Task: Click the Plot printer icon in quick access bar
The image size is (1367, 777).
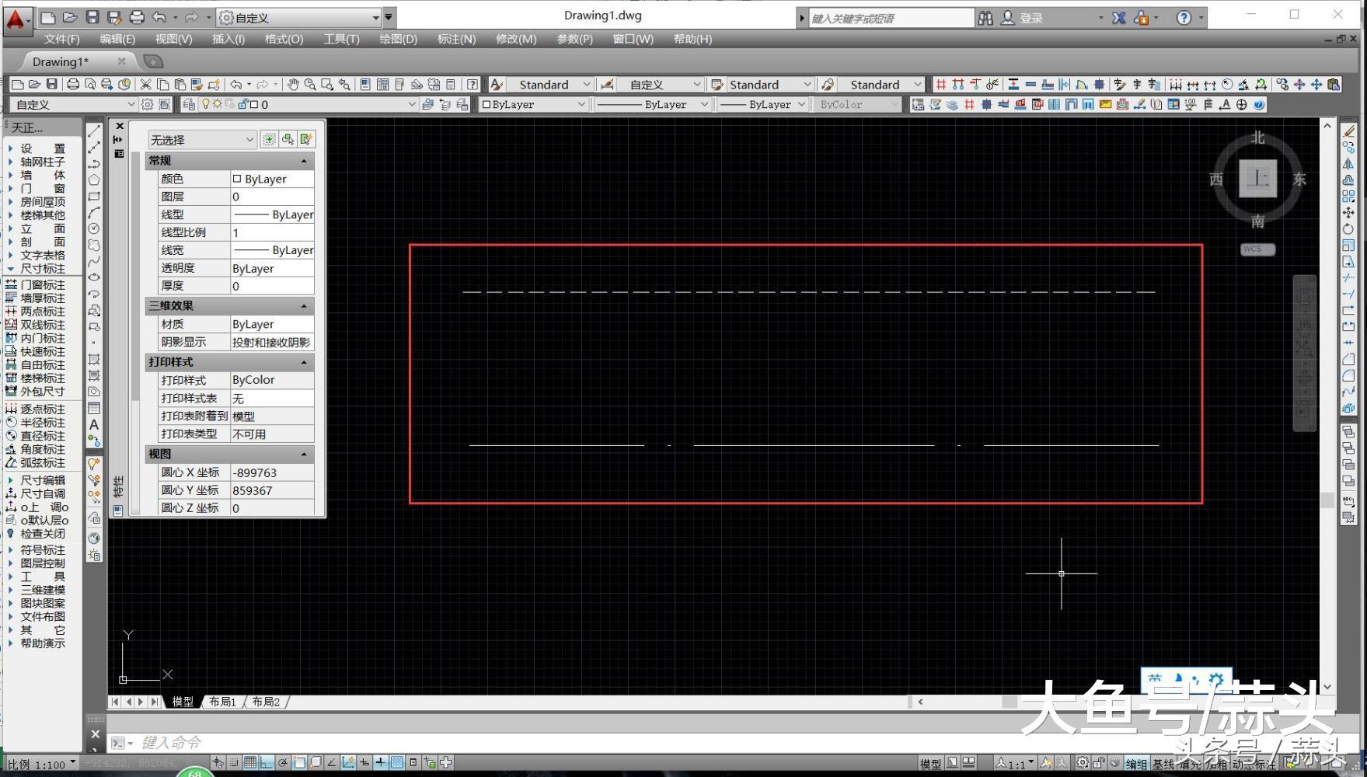Action: coord(137,17)
